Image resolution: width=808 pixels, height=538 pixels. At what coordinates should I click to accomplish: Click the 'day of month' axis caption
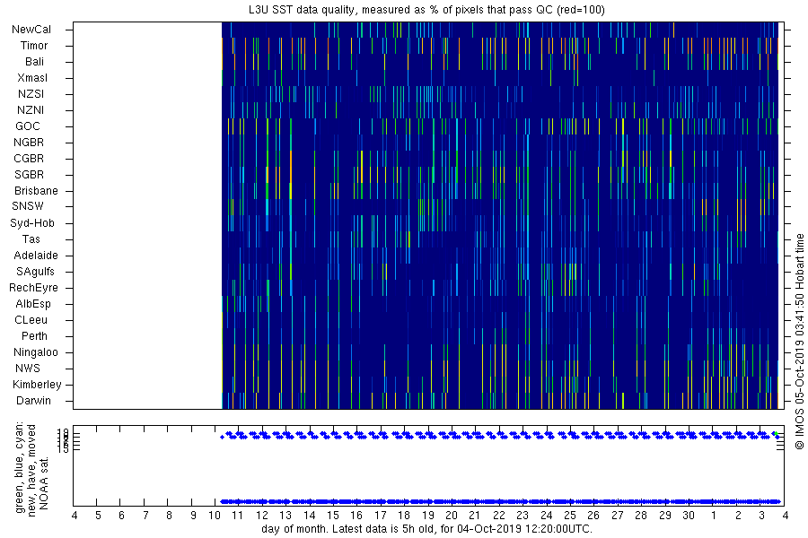426,529
